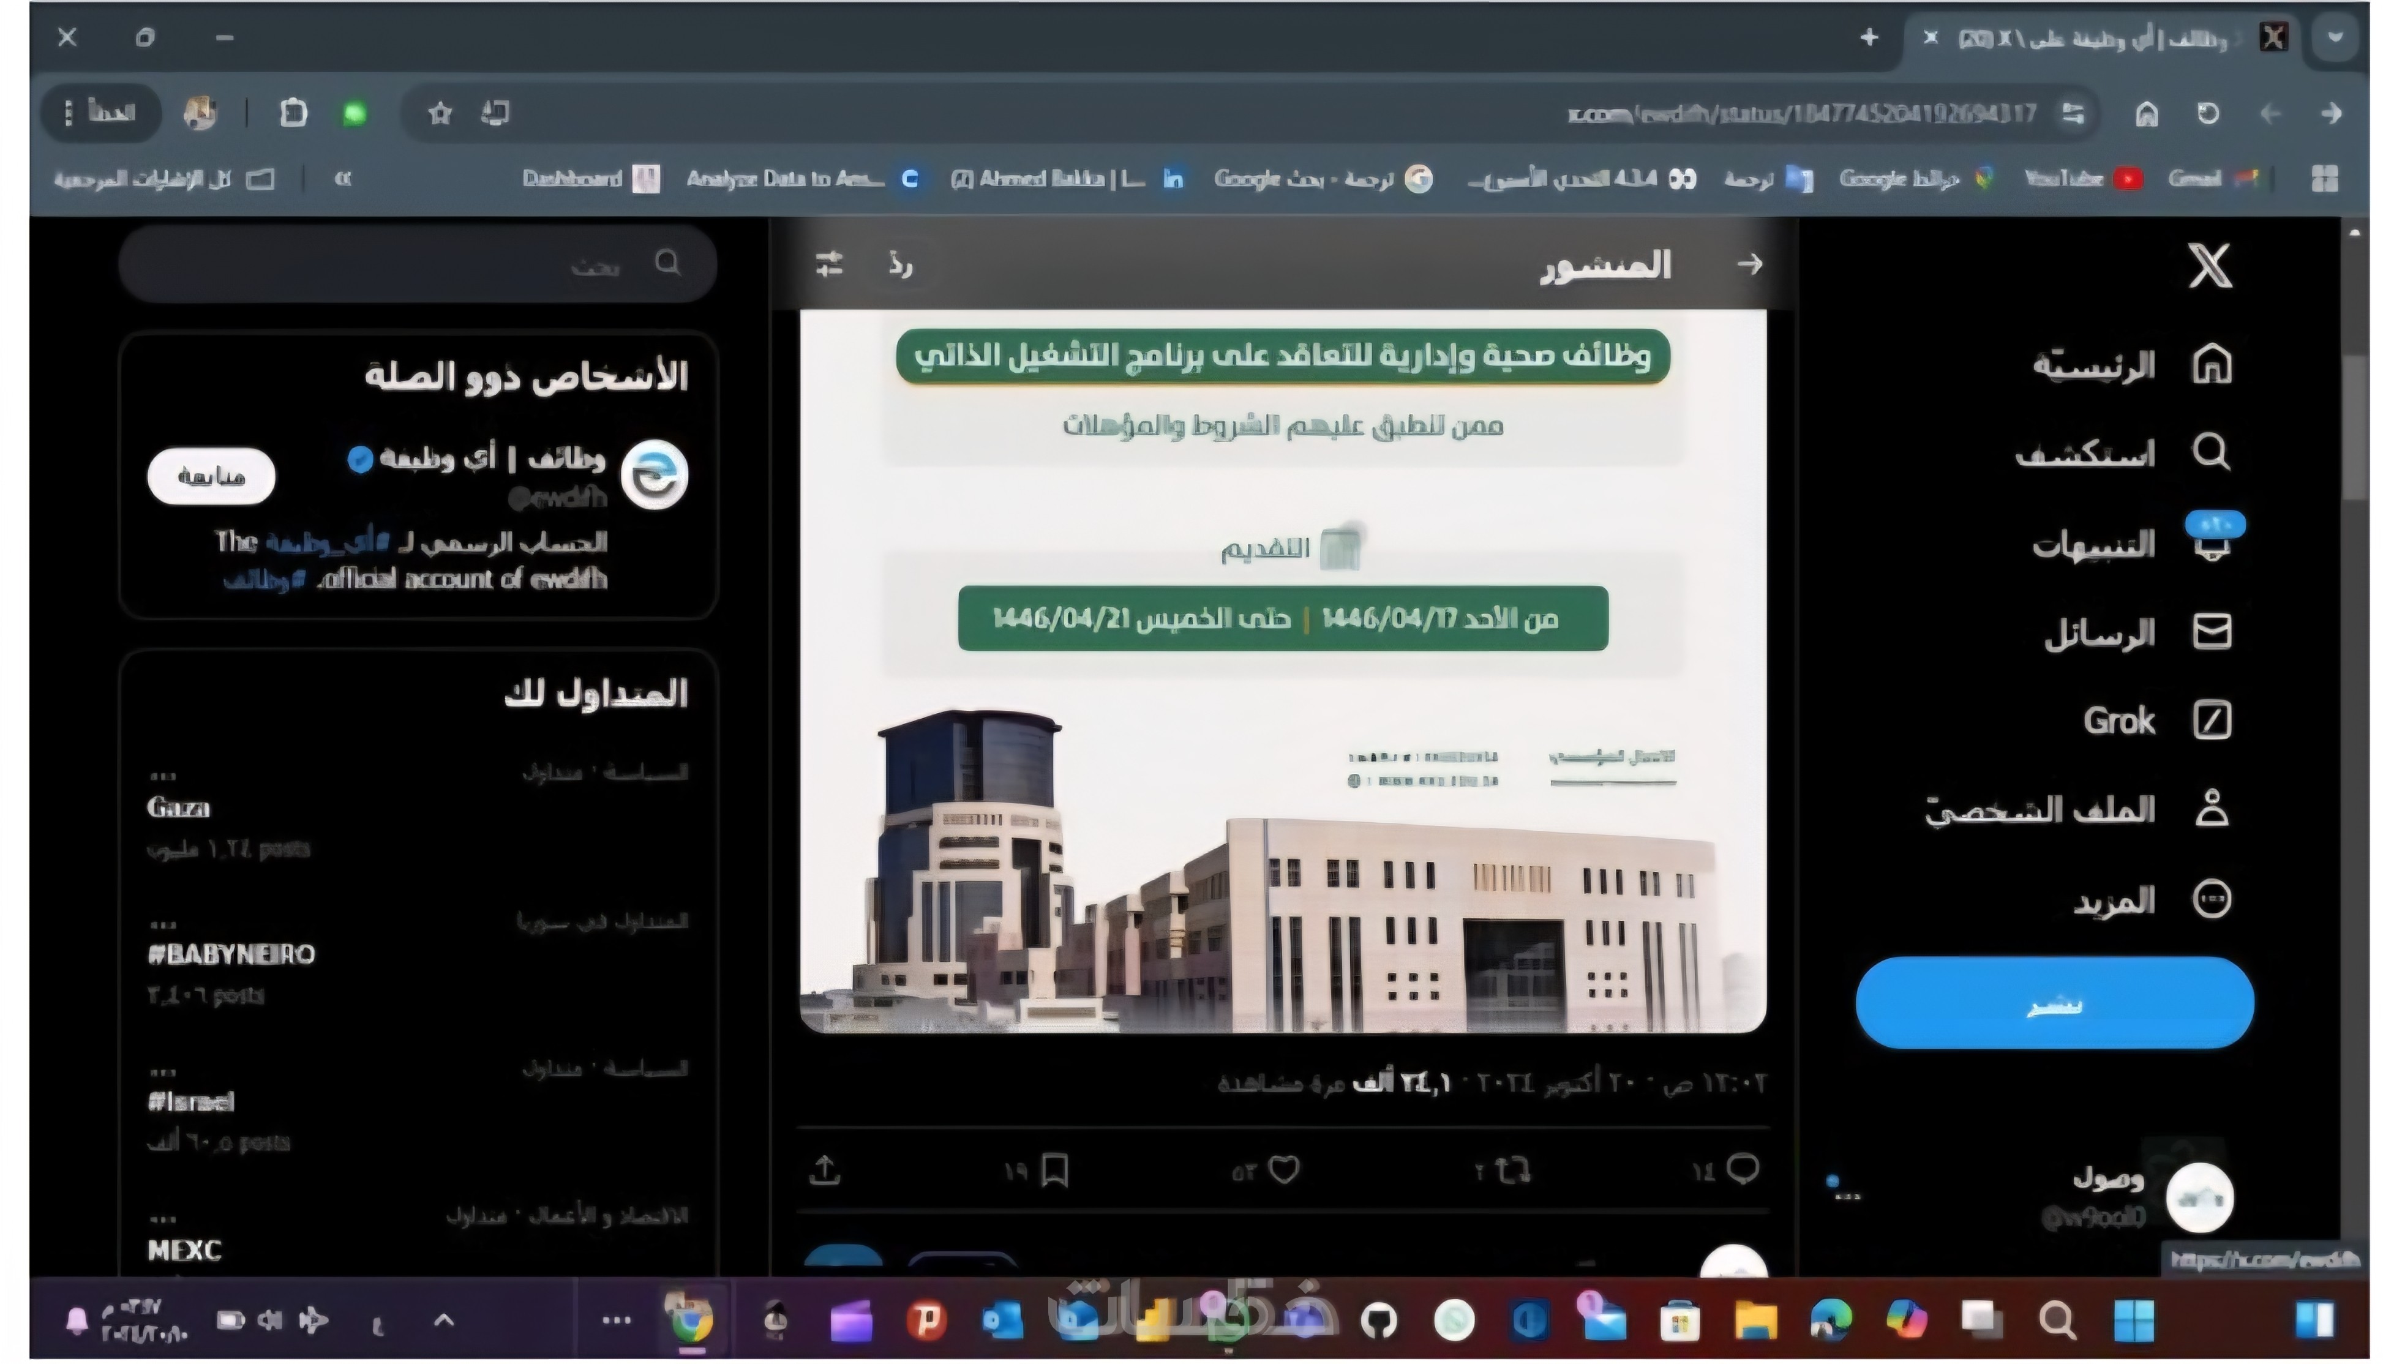The image size is (2383, 1364).
Task: Open options dots for Gaza trend
Action: pyautogui.click(x=163, y=778)
